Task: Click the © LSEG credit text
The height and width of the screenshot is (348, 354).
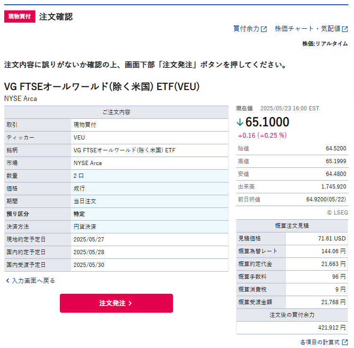Action: tap(338, 213)
